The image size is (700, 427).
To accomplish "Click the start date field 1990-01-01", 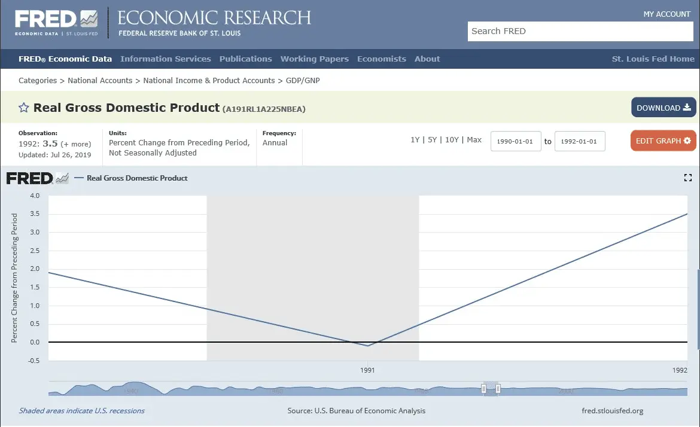I will pyautogui.click(x=516, y=142).
